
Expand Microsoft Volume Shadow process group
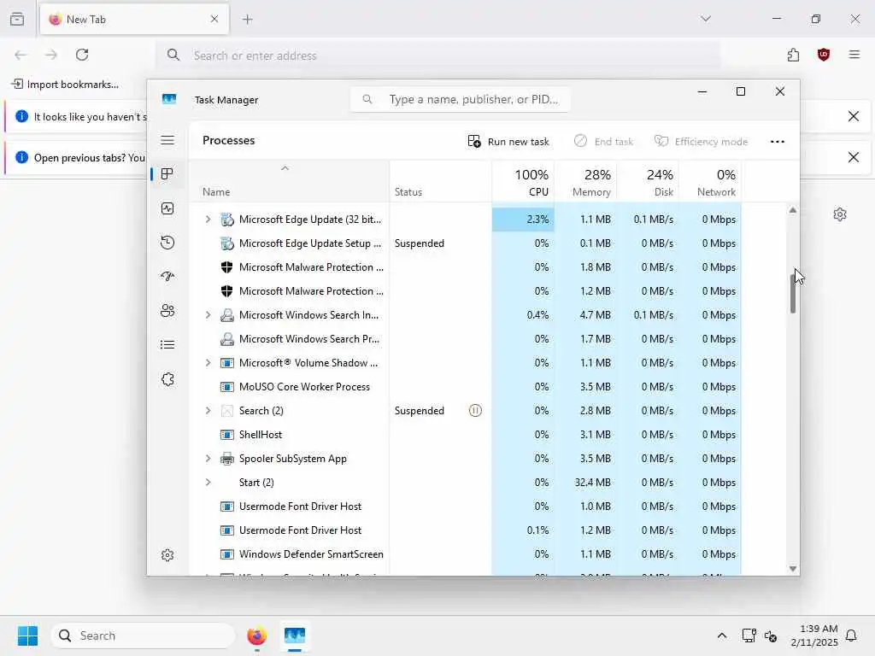tap(208, 363)
